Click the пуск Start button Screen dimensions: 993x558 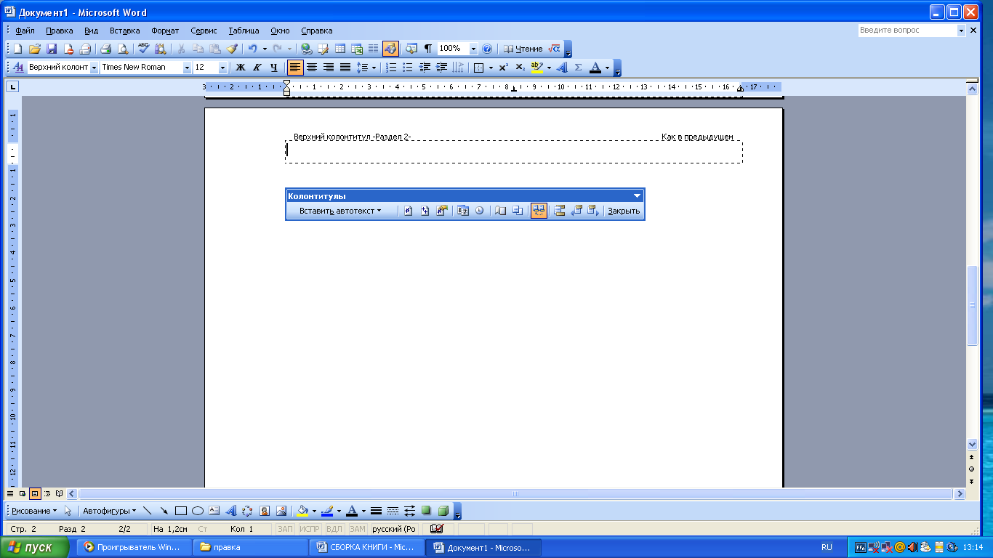coord(35,547)
